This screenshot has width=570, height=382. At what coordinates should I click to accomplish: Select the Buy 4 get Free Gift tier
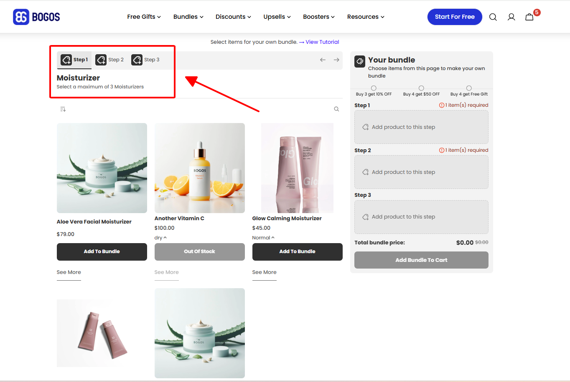coord(469,88)
